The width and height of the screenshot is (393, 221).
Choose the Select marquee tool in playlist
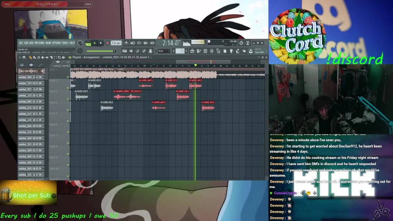55,57
